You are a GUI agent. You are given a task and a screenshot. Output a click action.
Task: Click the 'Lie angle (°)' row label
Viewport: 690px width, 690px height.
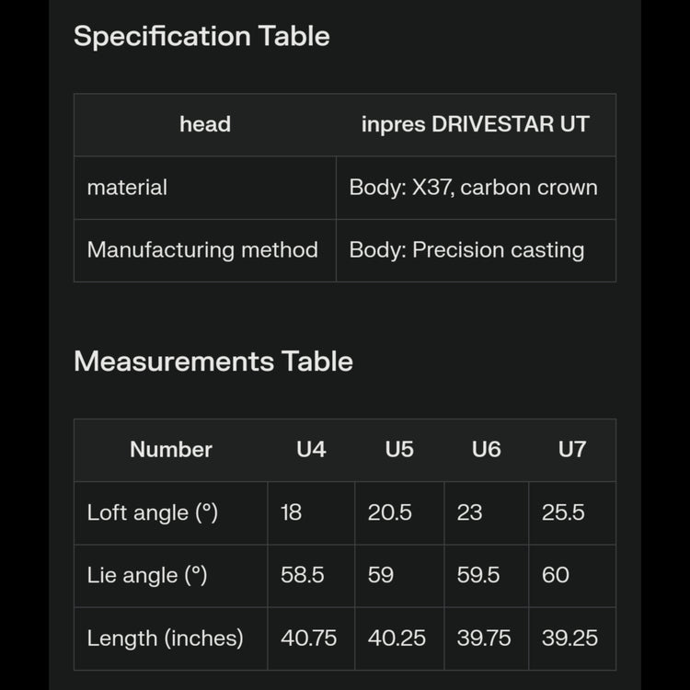147,575
